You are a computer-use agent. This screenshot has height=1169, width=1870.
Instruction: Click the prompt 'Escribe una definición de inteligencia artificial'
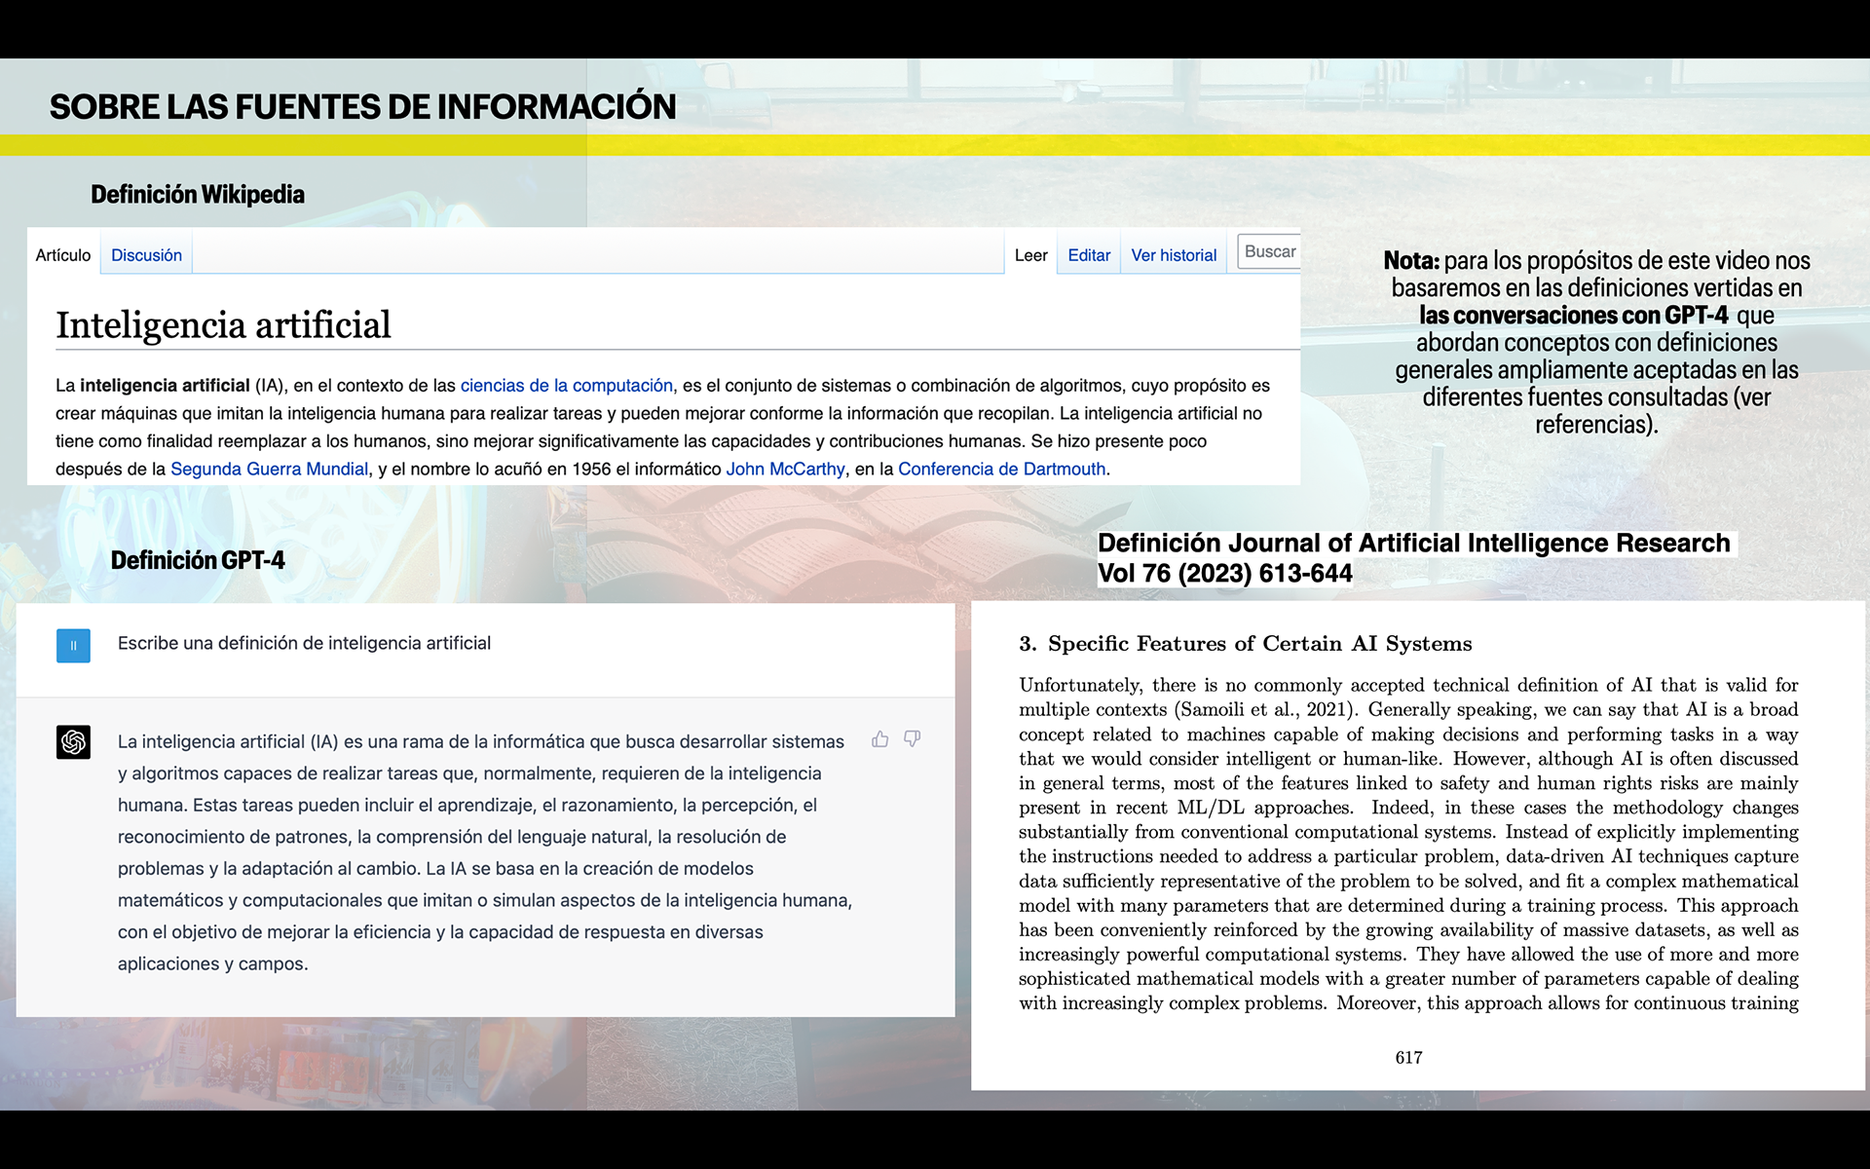304,643
